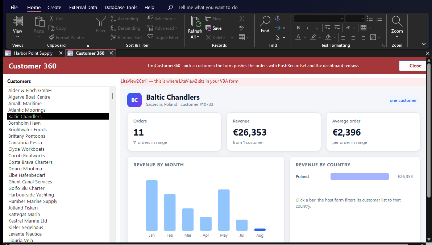This screenshot has height=245, width=432.
Task: Open the Help ribbon tab
Action: click(149, 8)
